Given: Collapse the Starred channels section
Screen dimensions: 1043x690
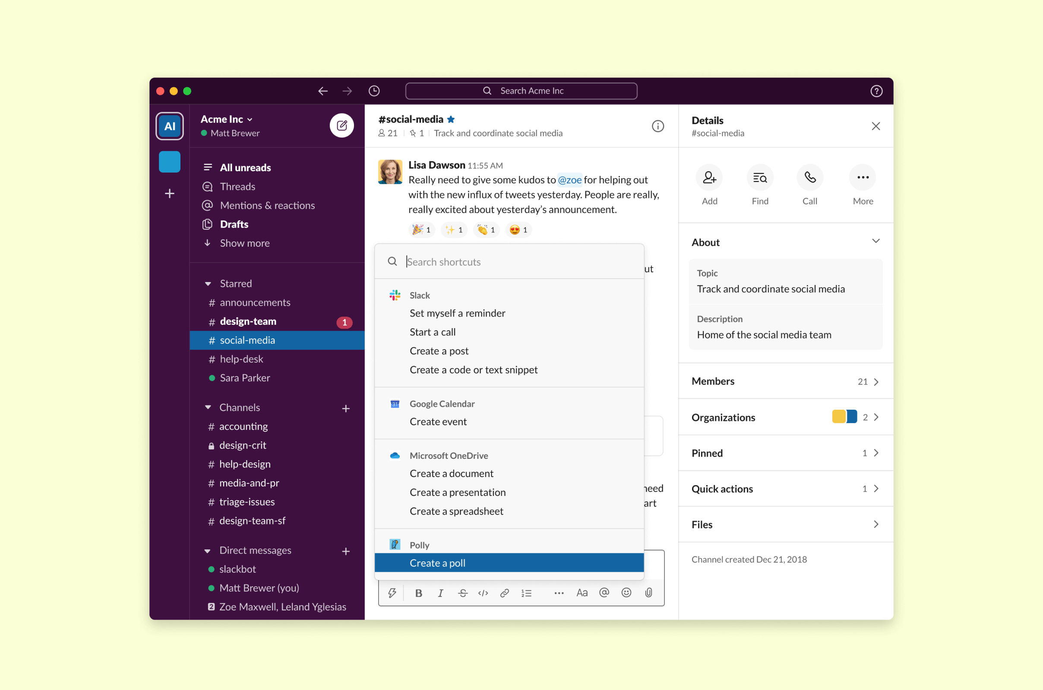Looking at the screenshot, I should coord(209,284).
